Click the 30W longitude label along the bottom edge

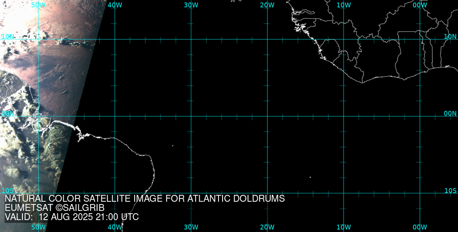pyautogui.click(x=191, y=227)
